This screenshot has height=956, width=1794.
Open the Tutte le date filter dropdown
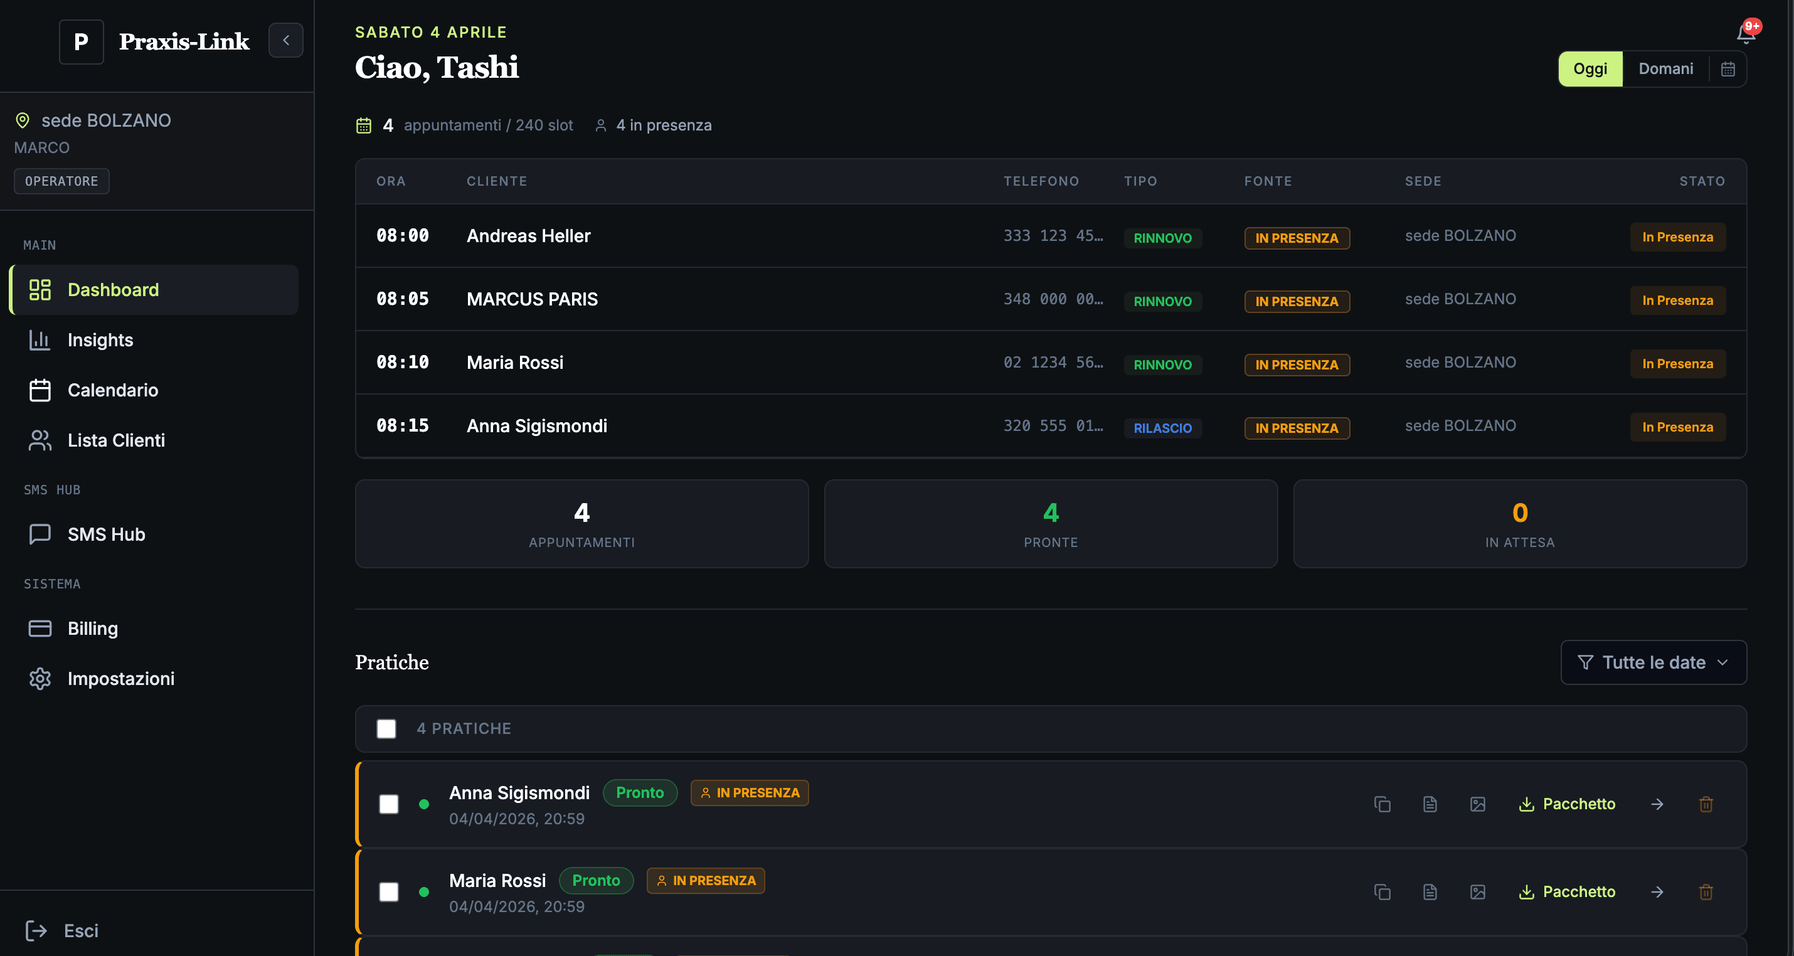pos(1653,662)
